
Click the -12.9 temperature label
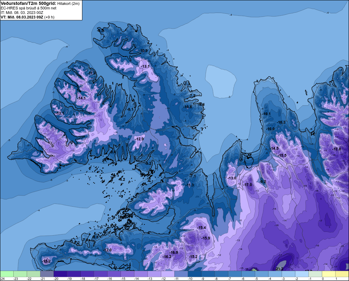(139, 139)
